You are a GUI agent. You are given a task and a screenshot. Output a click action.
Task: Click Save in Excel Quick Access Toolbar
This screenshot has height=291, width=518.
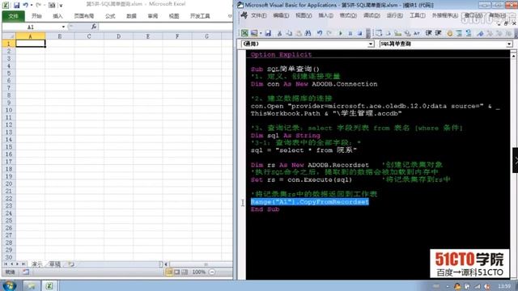pos(16,5)
